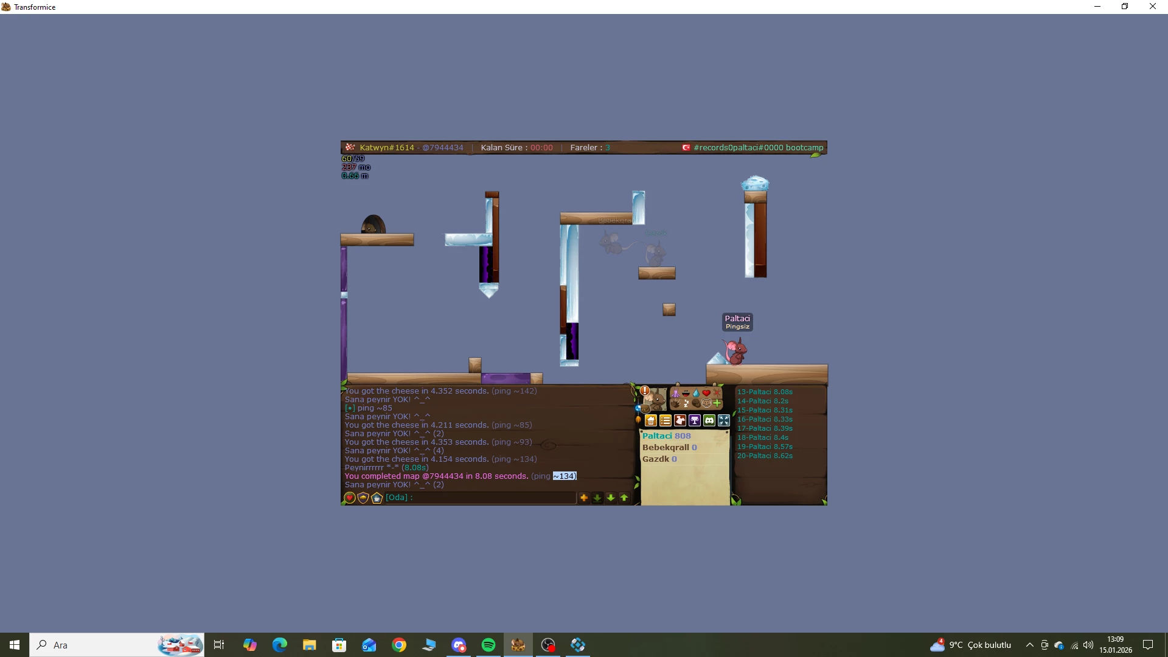The width and height of the screenshot is (1168, 657).
Task: Click the map author name Katwyn#1614
Action: click(387, 148)
